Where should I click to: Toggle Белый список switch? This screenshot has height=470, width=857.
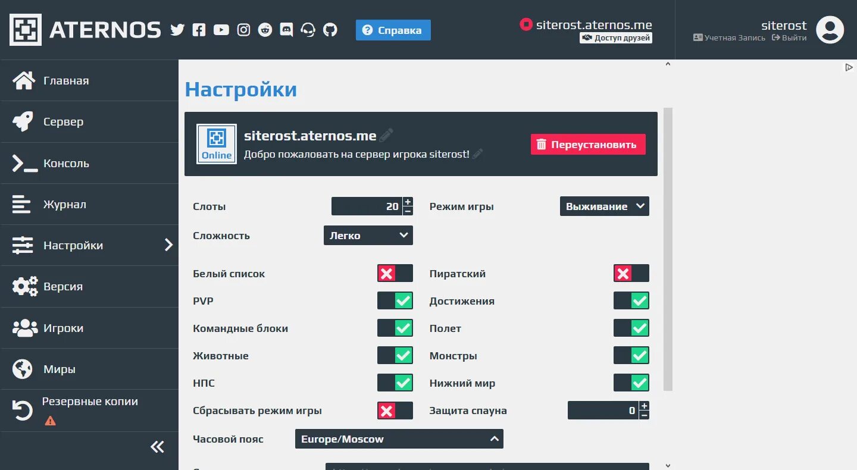pyautogui.click(x=395, y=274)
